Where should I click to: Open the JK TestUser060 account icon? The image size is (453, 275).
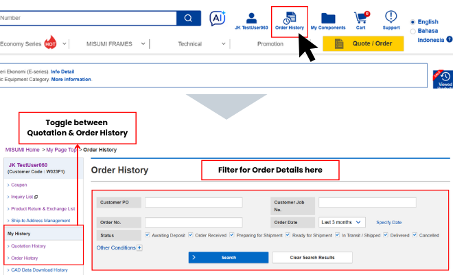click(251, 21)
